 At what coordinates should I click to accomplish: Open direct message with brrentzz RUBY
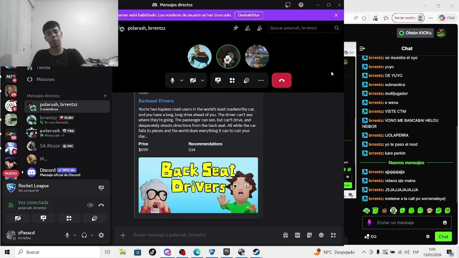click(67, 120)
